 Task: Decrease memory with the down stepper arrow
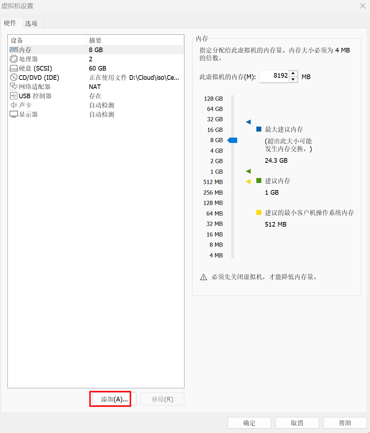tap(293, 79)
